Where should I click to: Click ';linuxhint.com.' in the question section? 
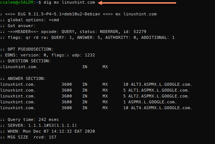click(19, 67)
